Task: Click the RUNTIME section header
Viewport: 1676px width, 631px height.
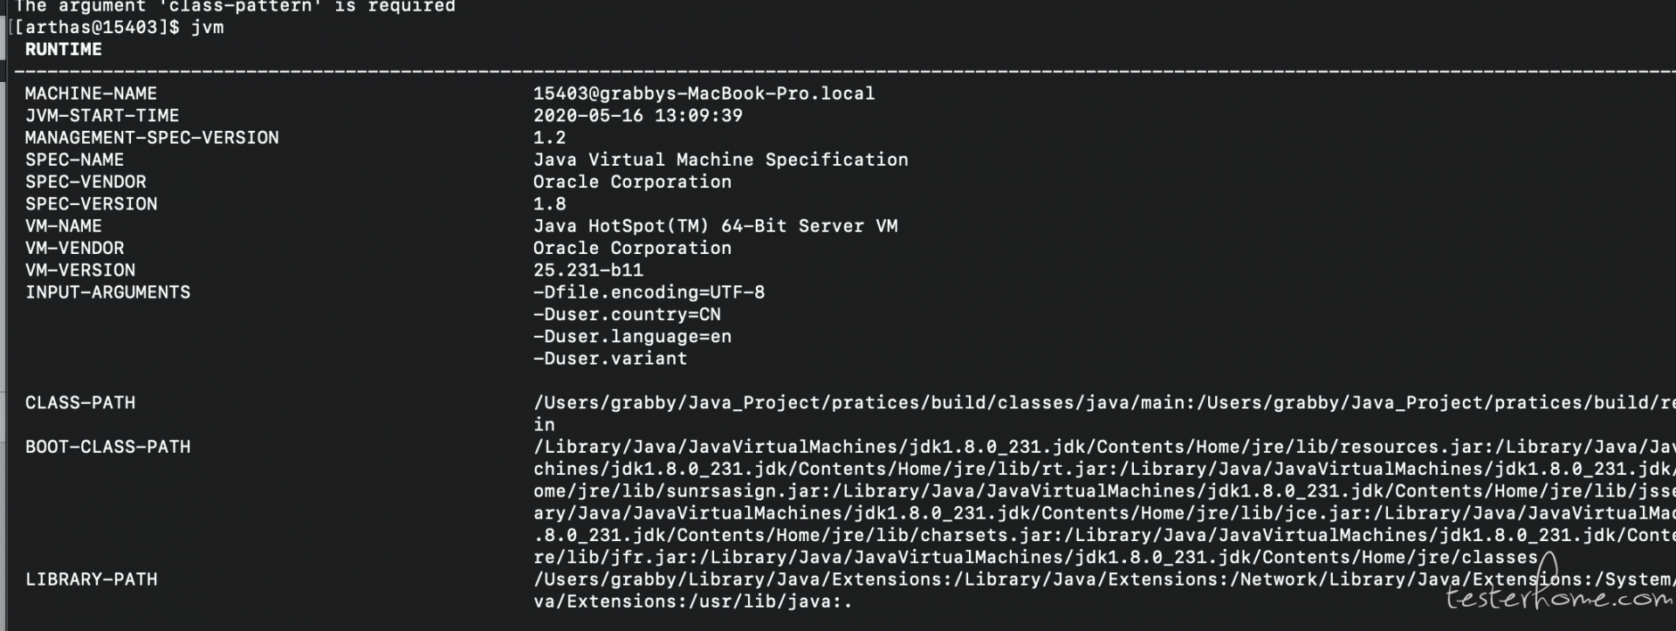Action: [63, 50]
